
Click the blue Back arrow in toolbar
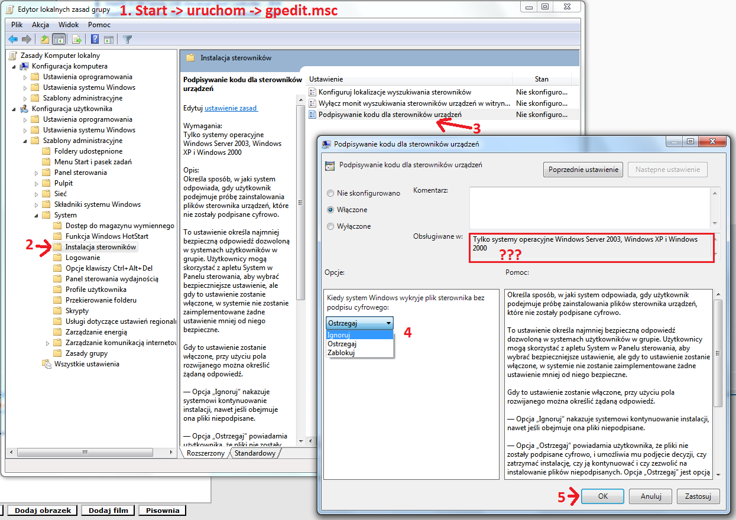[13, 40]
